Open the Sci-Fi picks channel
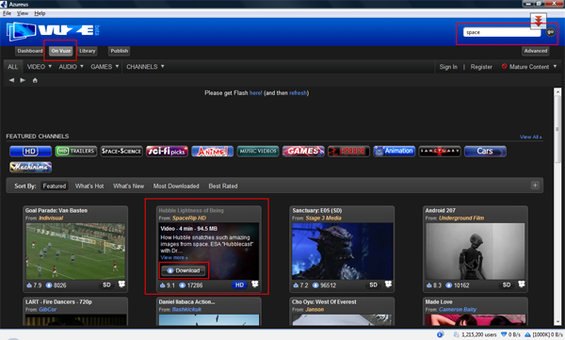 (167, 151)
